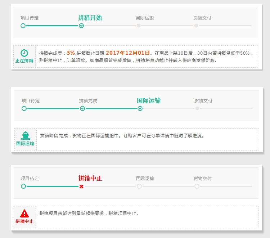The height and width of the screenshot is (238, 270).
Task: Click the orange date 2017年12月01日
Action: [128, 53]
